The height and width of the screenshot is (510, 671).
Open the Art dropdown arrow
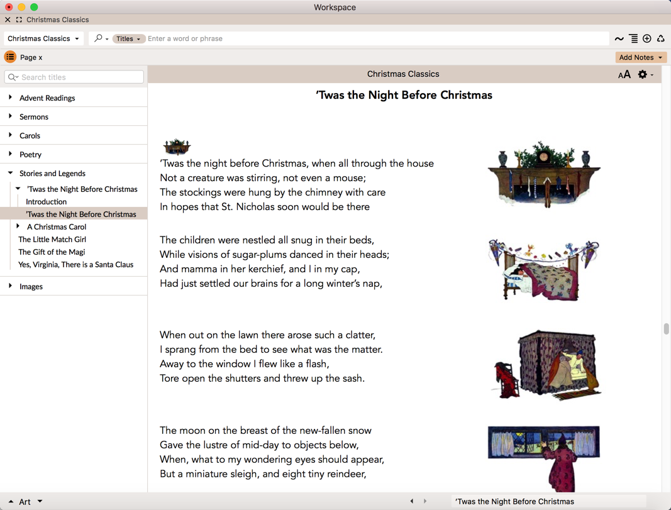(40, 501)
